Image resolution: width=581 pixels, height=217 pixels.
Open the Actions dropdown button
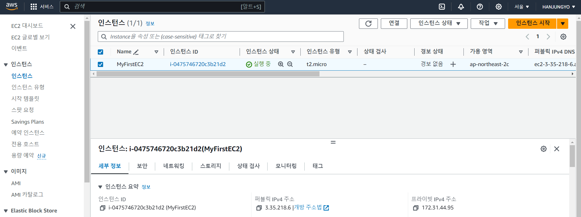488,24
